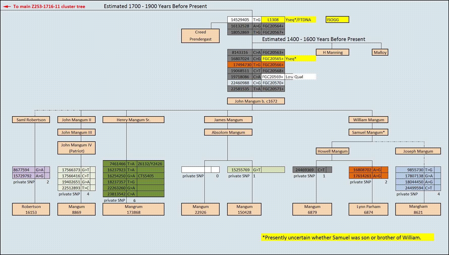Select the Lynn Parham 6874 box
The width and height of the screenshot is (449, 255).
point(368,209)
